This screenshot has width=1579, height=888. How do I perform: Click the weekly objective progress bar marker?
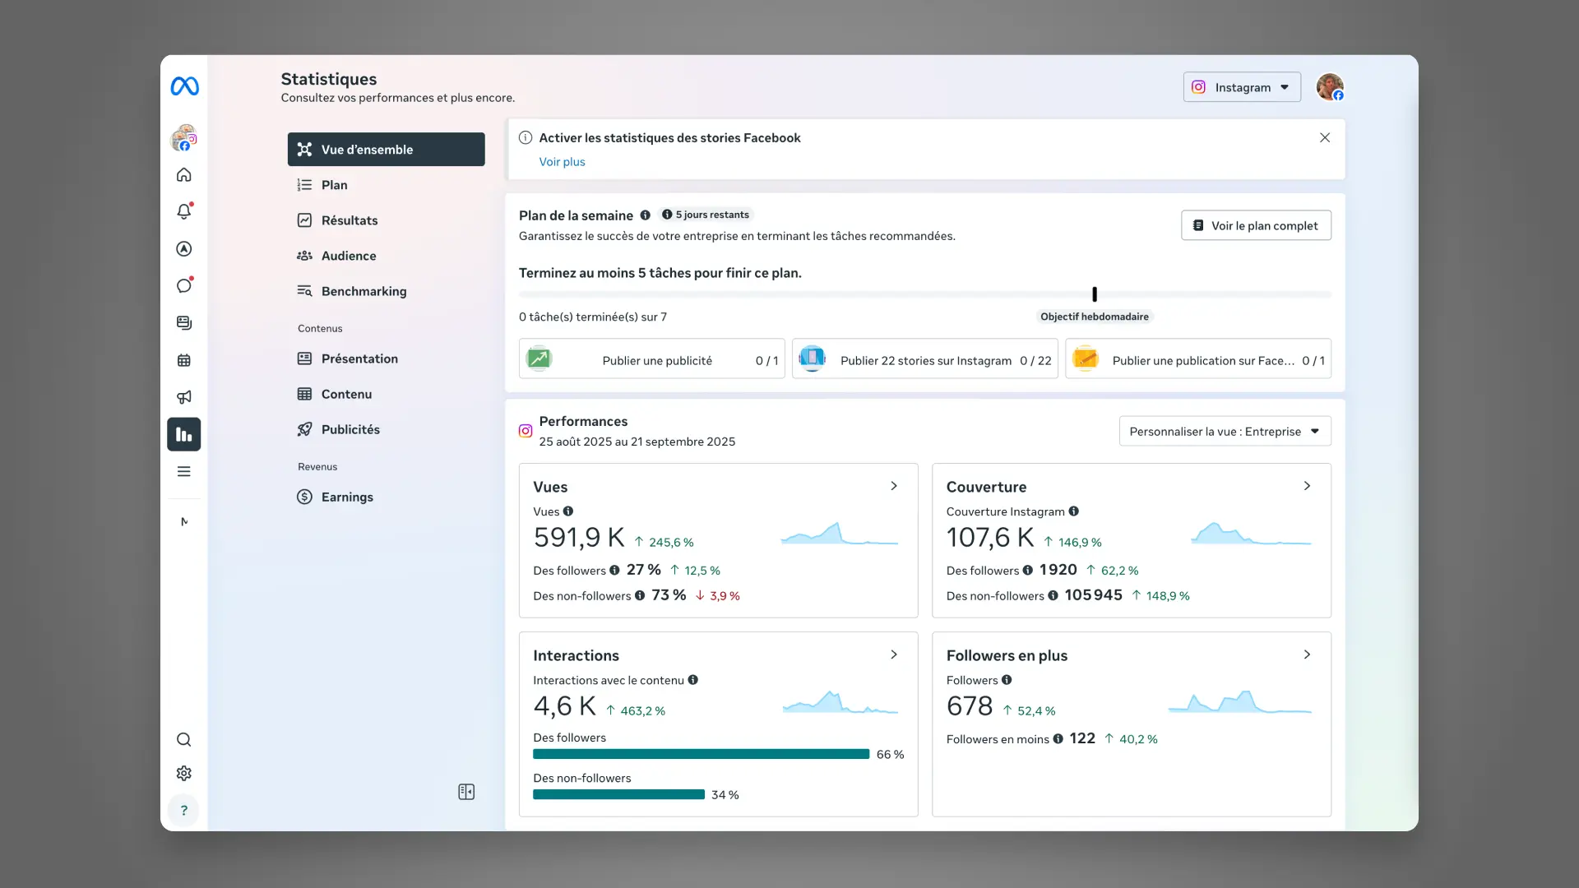point(1095,294)
